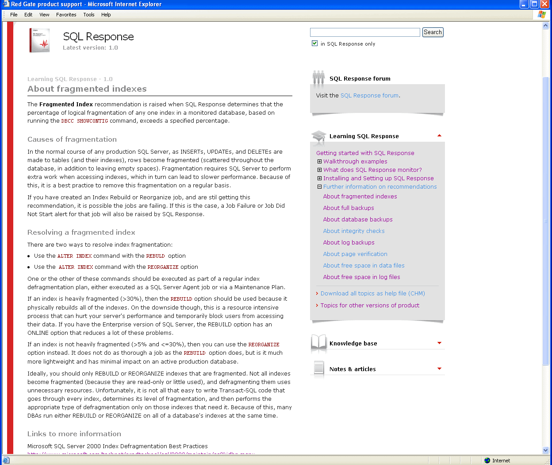This screenshot has height=465, width=552.
Task: Click the page icon at the left of the status bar
Action: pos(6,461)
